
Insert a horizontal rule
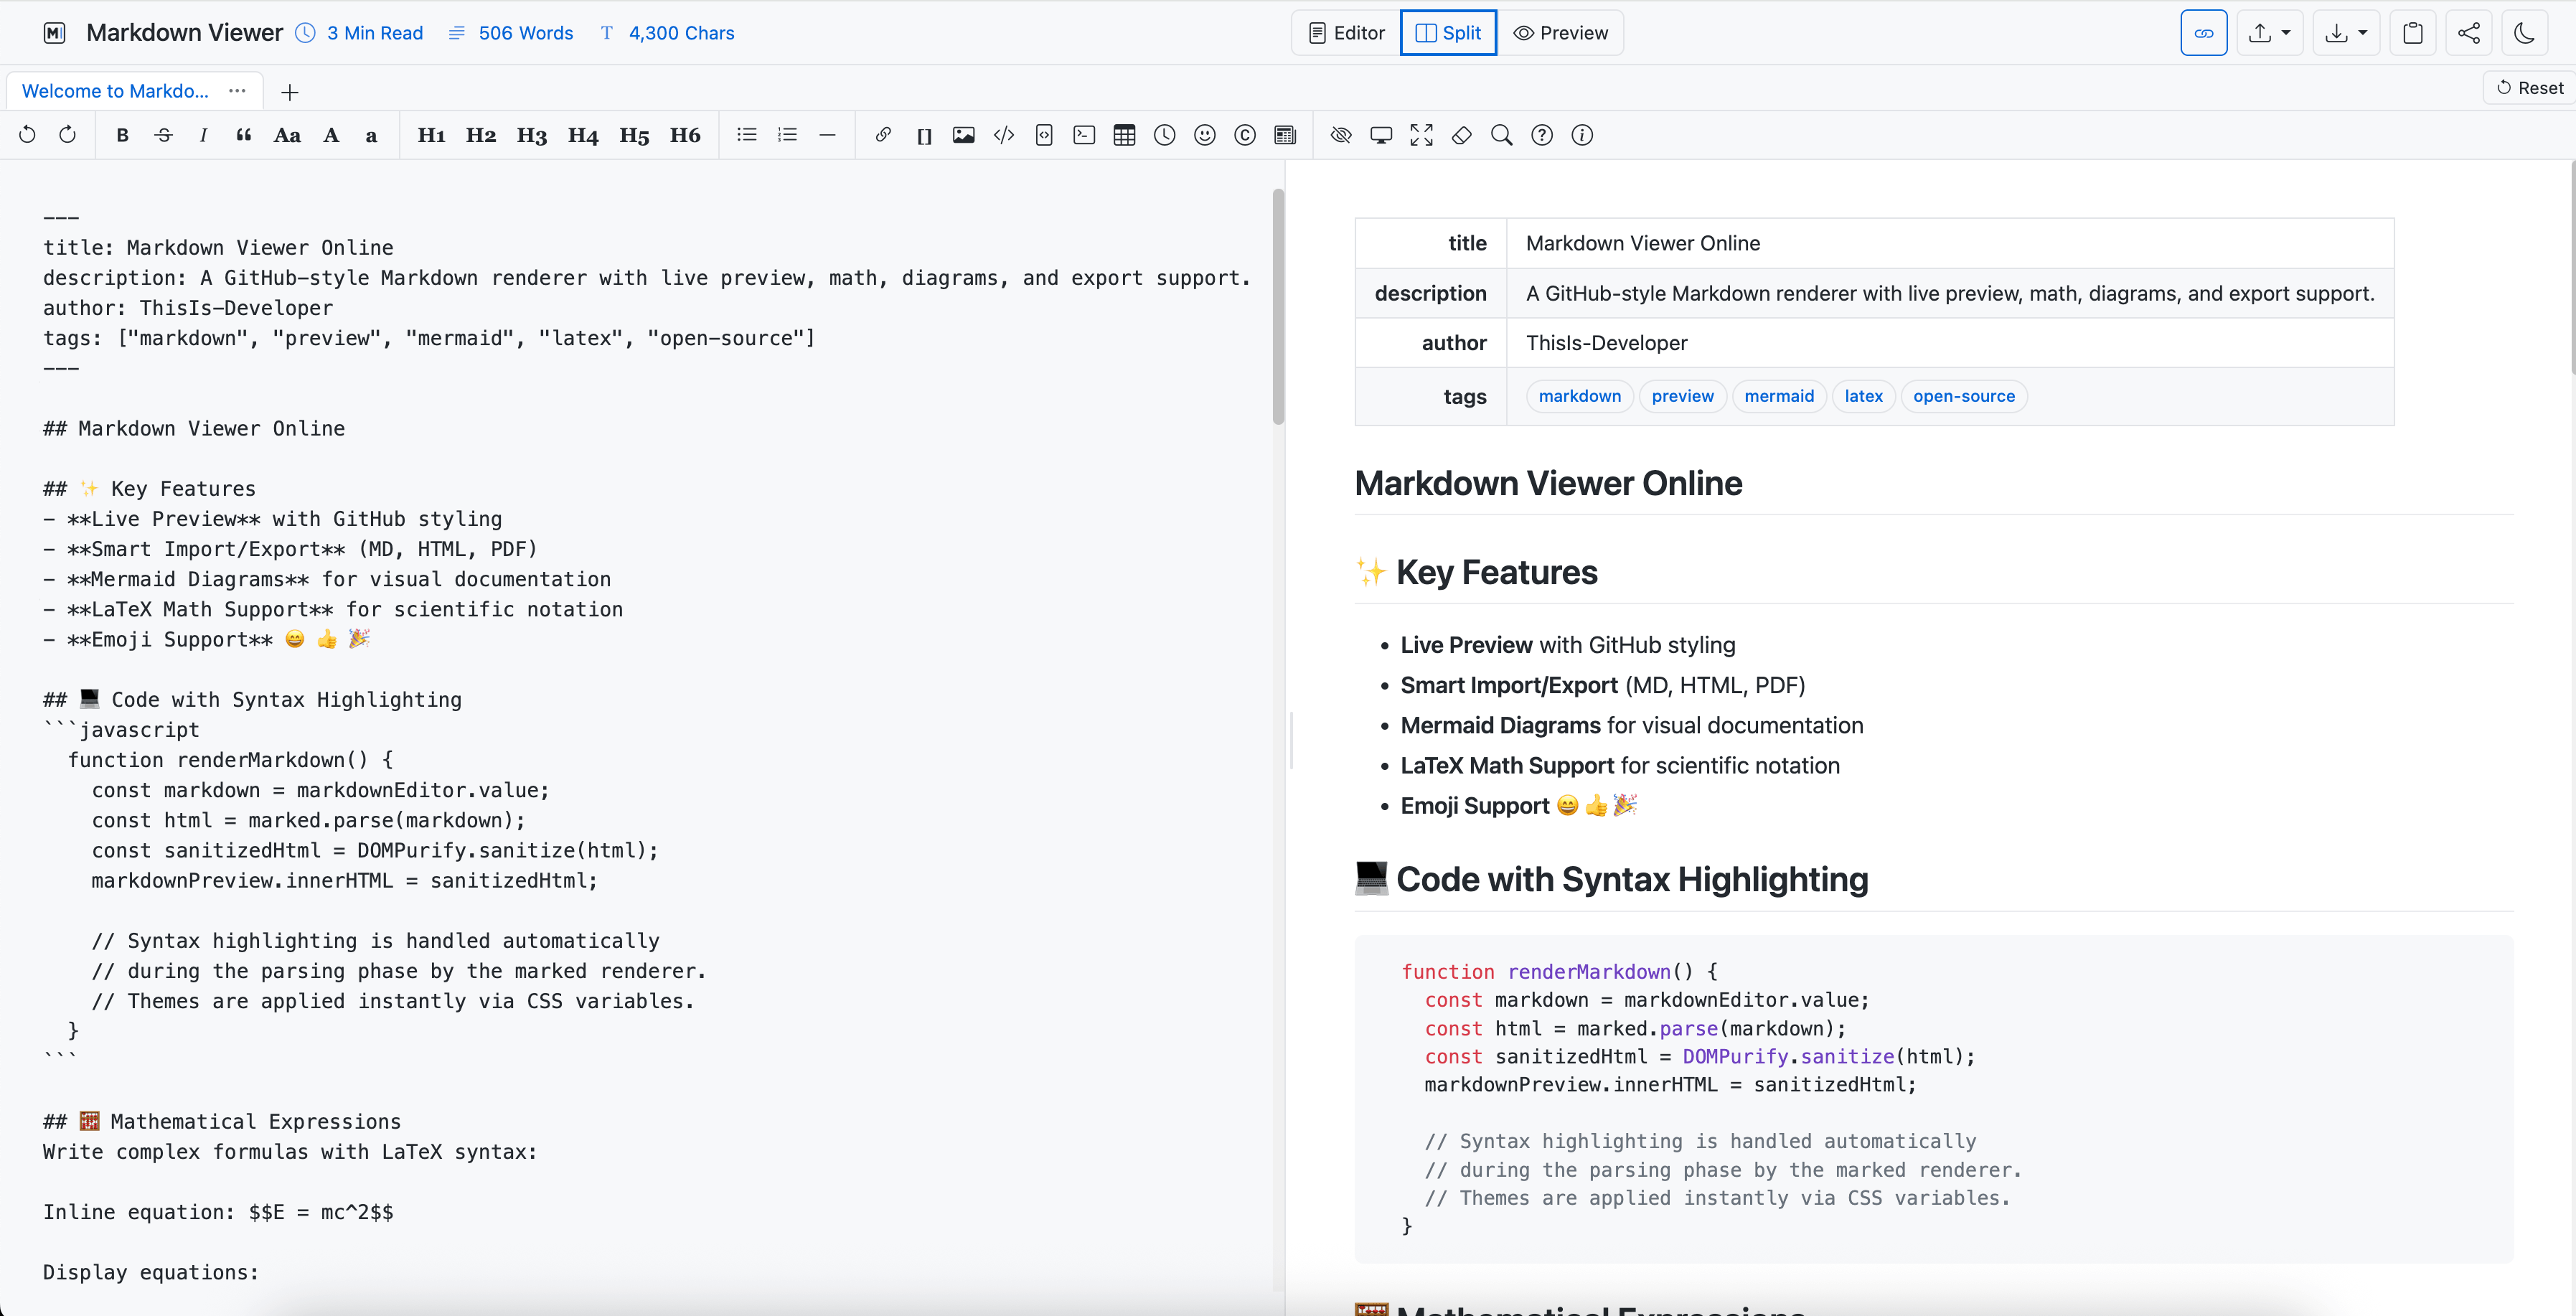827,135
